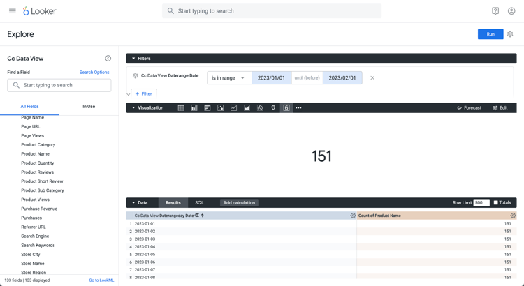524x286 pixels.
Task: Collapse the field picker panel arrow
Action: tap(108, 59)
